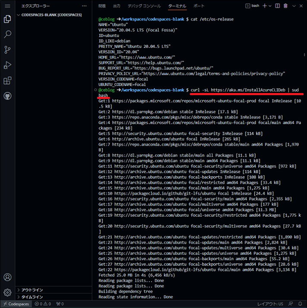307x308 pixels.
Task: Switch to the 問題 (Problems) tab
Action: coord(102,6)
